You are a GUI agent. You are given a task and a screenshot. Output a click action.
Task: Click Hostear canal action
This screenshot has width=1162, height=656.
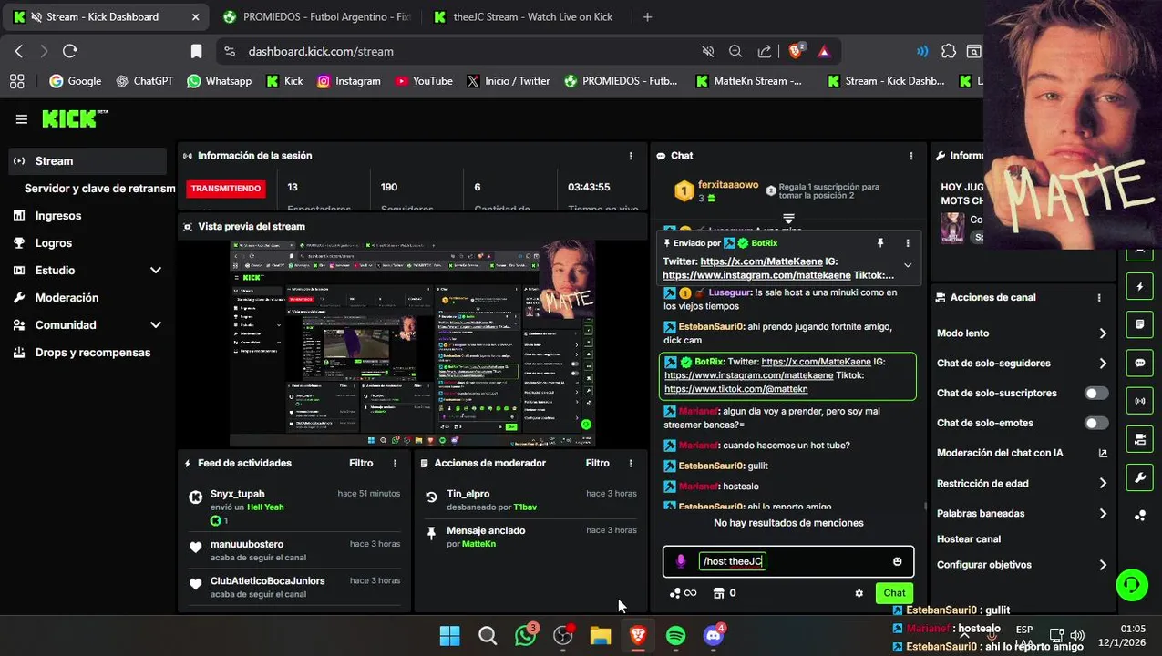969,539
